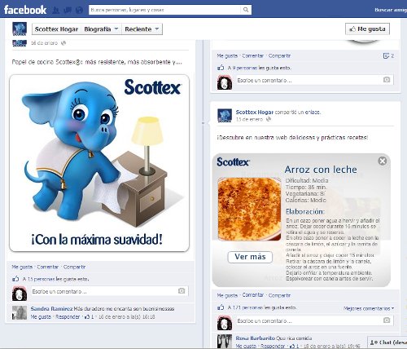Click Compartir under the elephant post

(74, 267)
